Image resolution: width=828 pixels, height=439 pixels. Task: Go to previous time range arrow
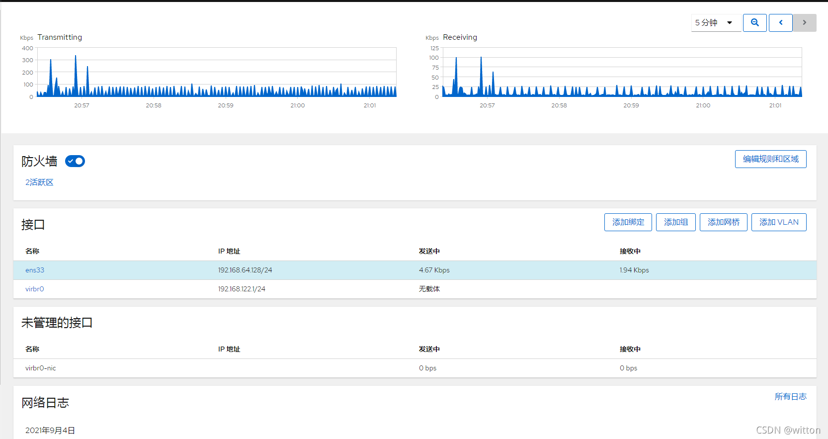[780, 23]
